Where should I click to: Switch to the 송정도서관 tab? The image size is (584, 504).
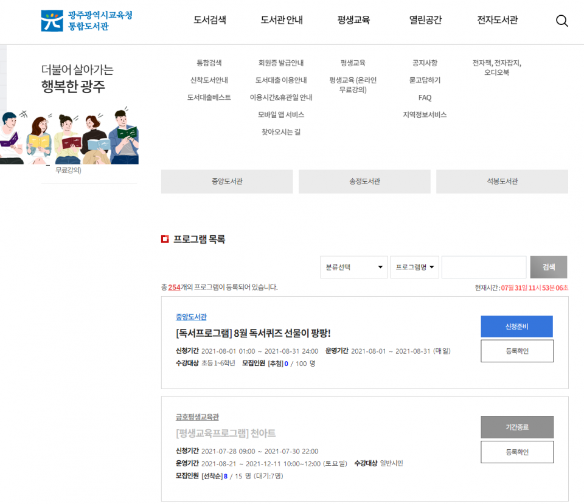[364, 182]
